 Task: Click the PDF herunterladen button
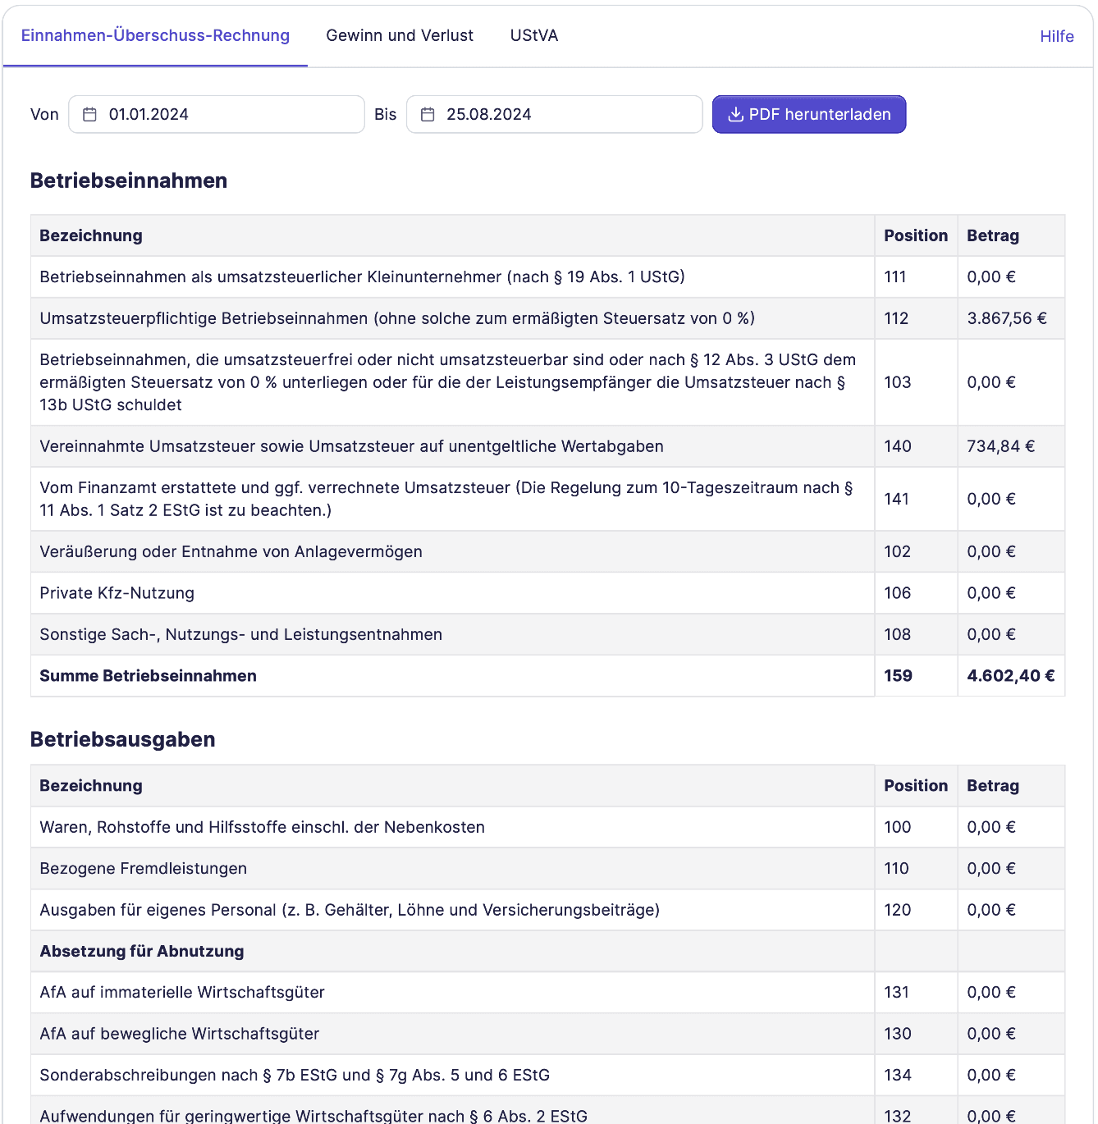(809, 114)
